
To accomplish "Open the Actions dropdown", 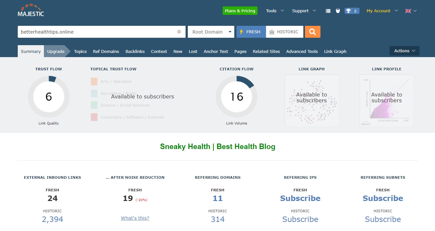I will tap(404, 51).
